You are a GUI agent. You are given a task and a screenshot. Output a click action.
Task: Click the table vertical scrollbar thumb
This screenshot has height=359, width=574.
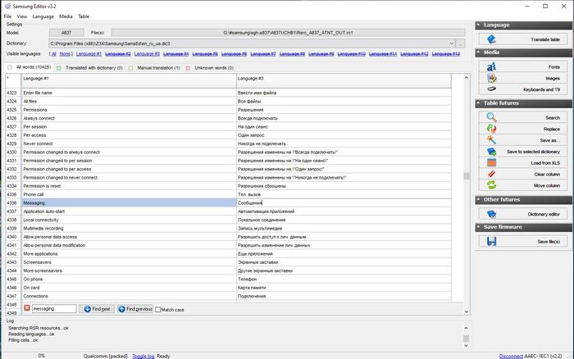point(467,176)
